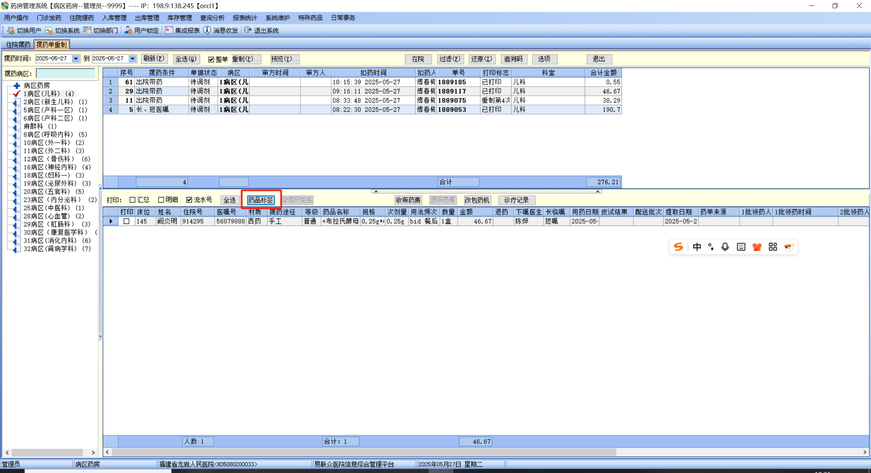871x473 pixels.
Task: Expand the 病区药房 tree root node
Action: click(17, 86)
